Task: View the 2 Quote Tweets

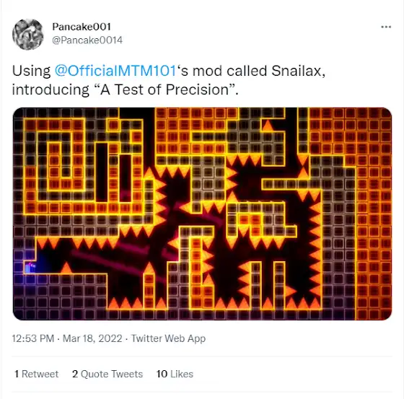Action: point(107,374)
